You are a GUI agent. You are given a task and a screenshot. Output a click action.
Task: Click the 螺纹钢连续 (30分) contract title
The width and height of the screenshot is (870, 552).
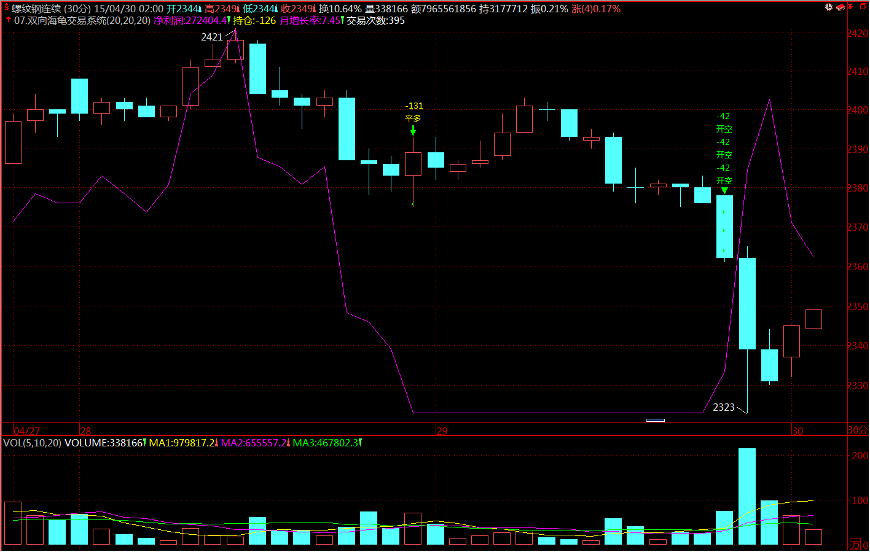coord(52,9)
